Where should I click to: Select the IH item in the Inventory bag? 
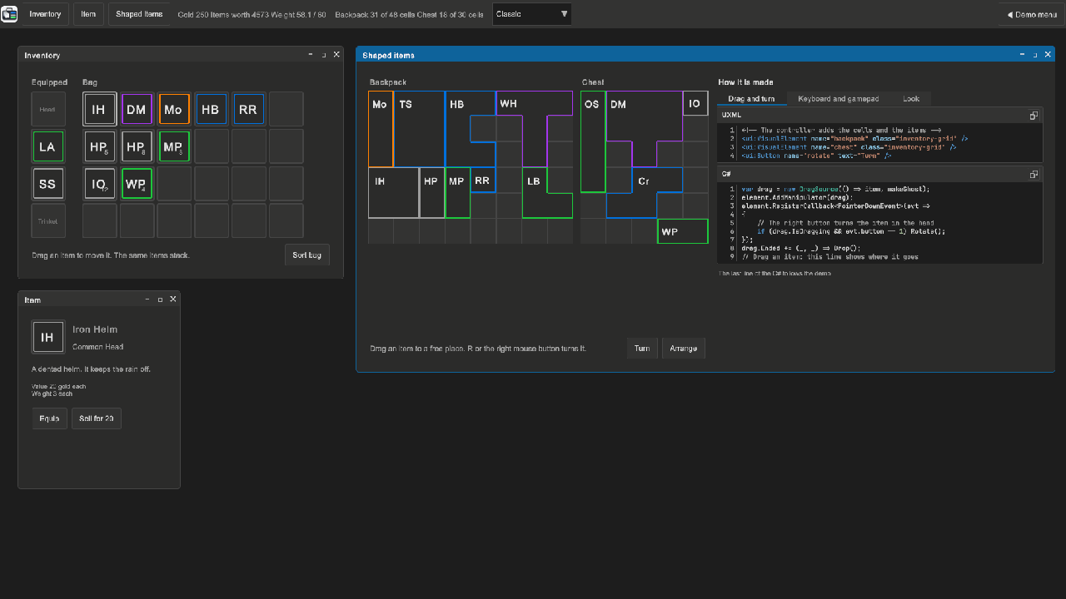pyautogui.click(x=99, y=109)
